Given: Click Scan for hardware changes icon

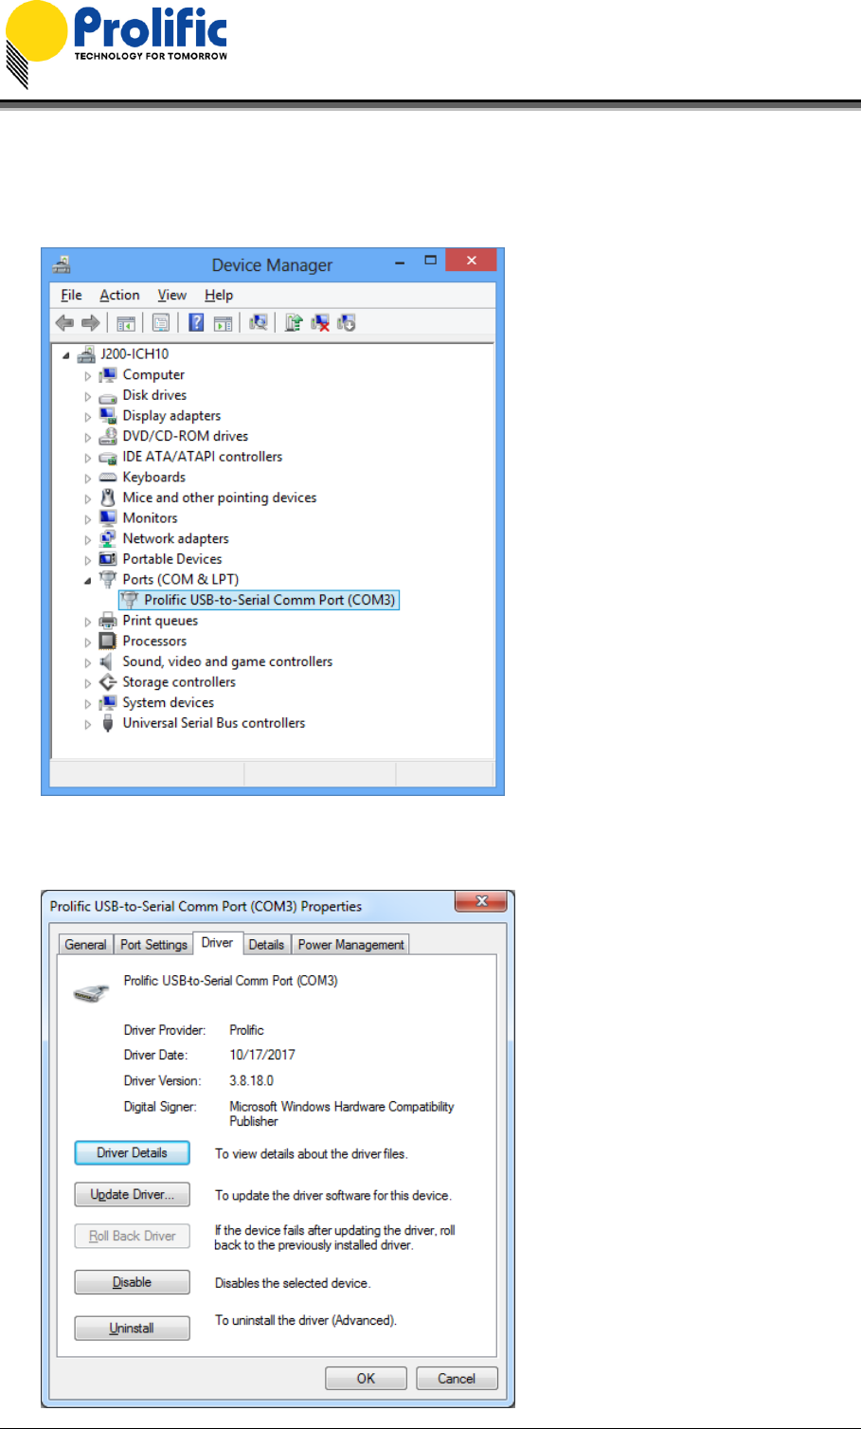Looking at the screenshot, I should pyautogui.click(x=259, y=323).
